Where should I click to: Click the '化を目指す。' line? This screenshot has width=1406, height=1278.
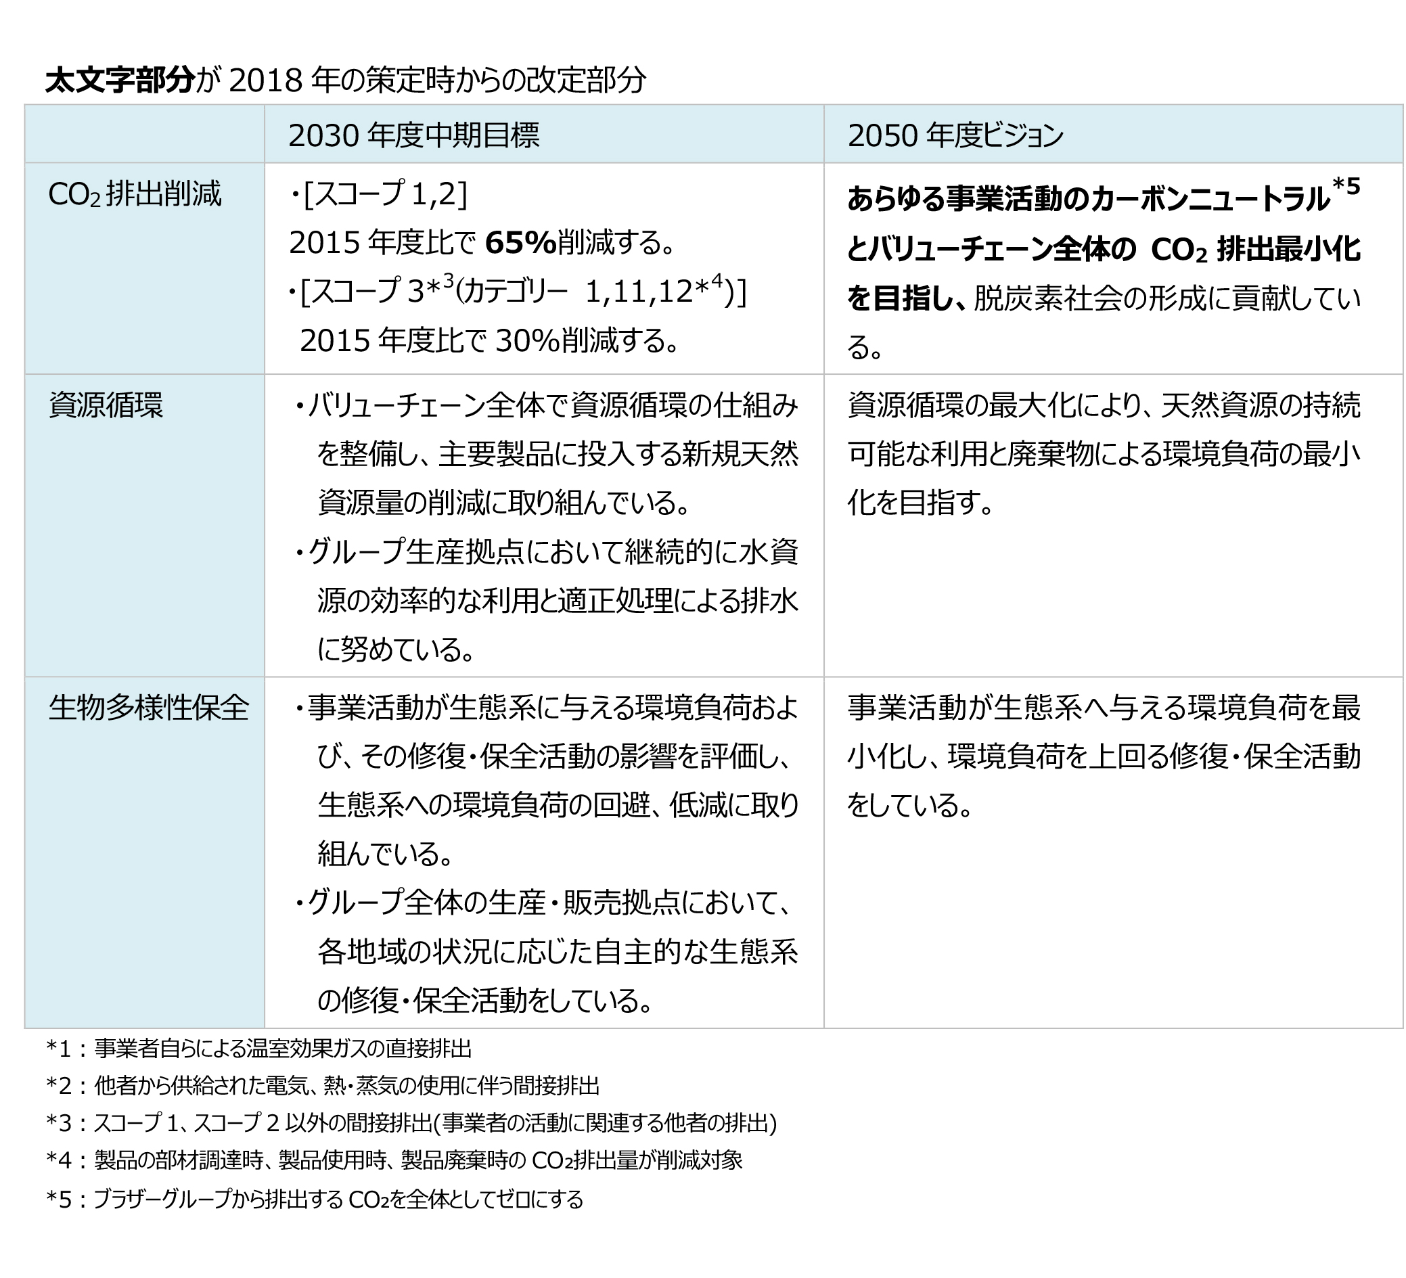(921, 503)
